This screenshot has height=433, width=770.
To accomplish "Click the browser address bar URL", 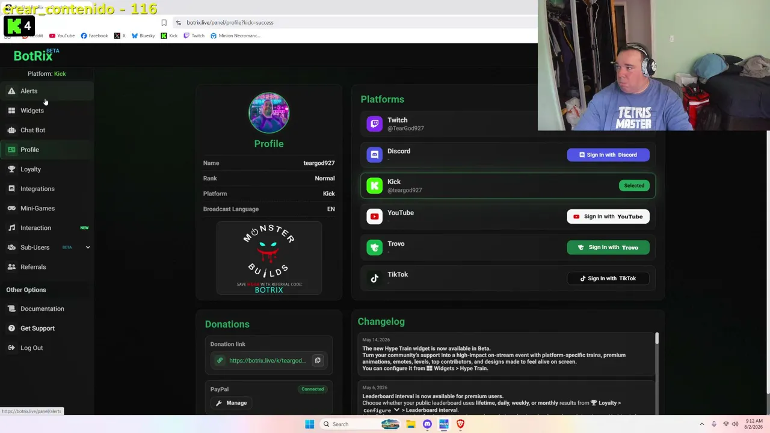I will [x=230, y=22].
